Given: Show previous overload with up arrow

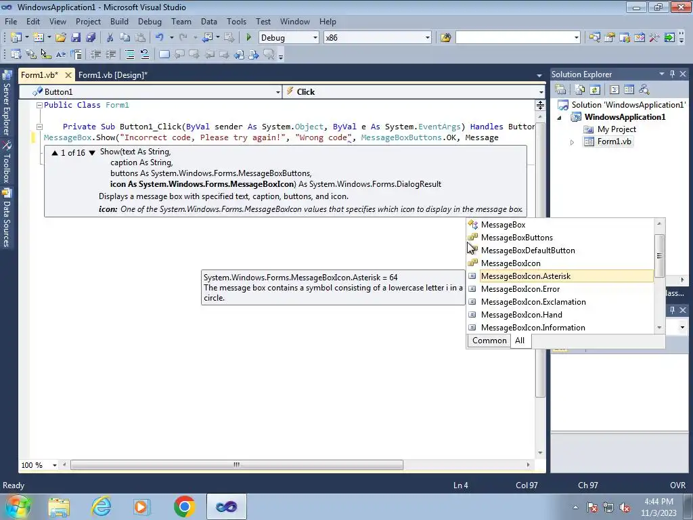Looking at the screenshot, I should [x=55, y=153].
